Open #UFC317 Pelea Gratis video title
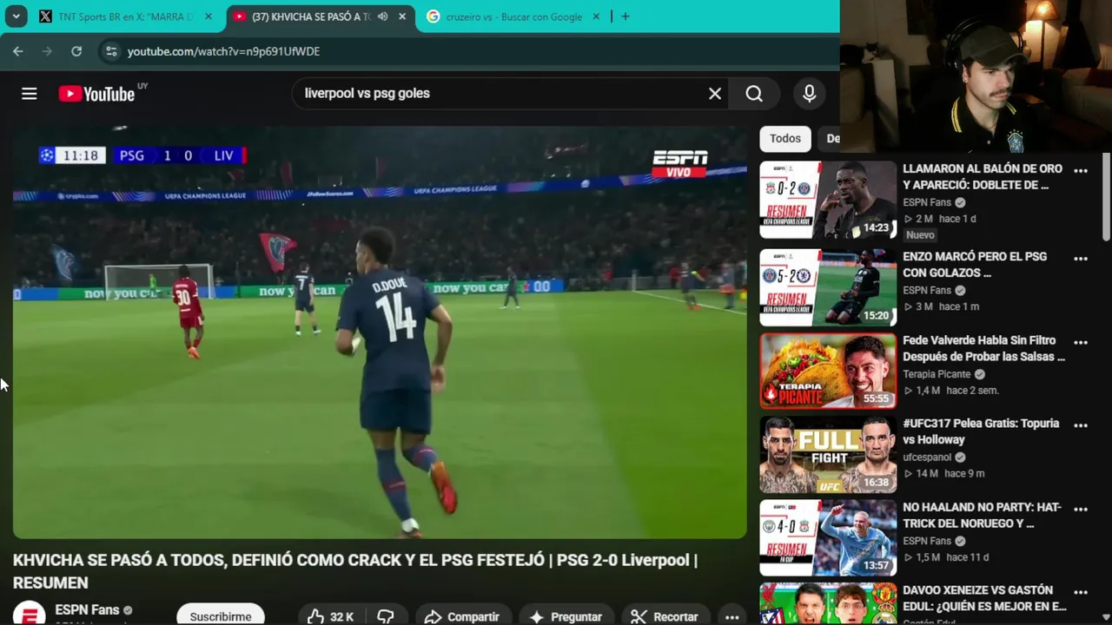This screenshot has height=625, width=1112. pyautogui.click(x=981, y=431)
